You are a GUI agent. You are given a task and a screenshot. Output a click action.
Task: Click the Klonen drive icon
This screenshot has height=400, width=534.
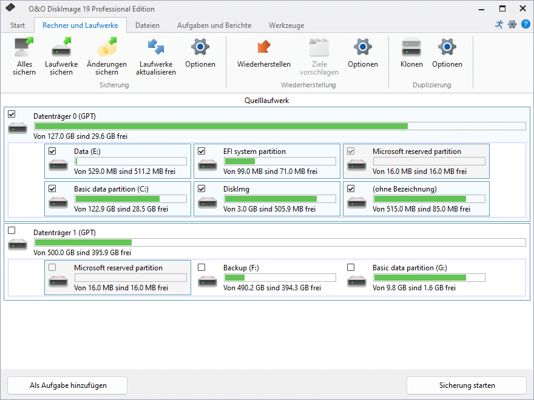411,47
